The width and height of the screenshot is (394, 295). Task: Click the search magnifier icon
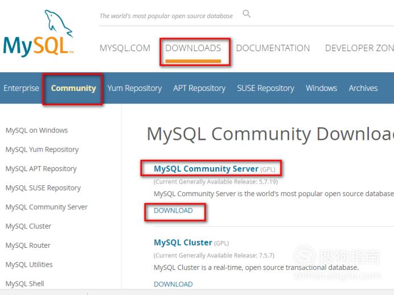247,14
